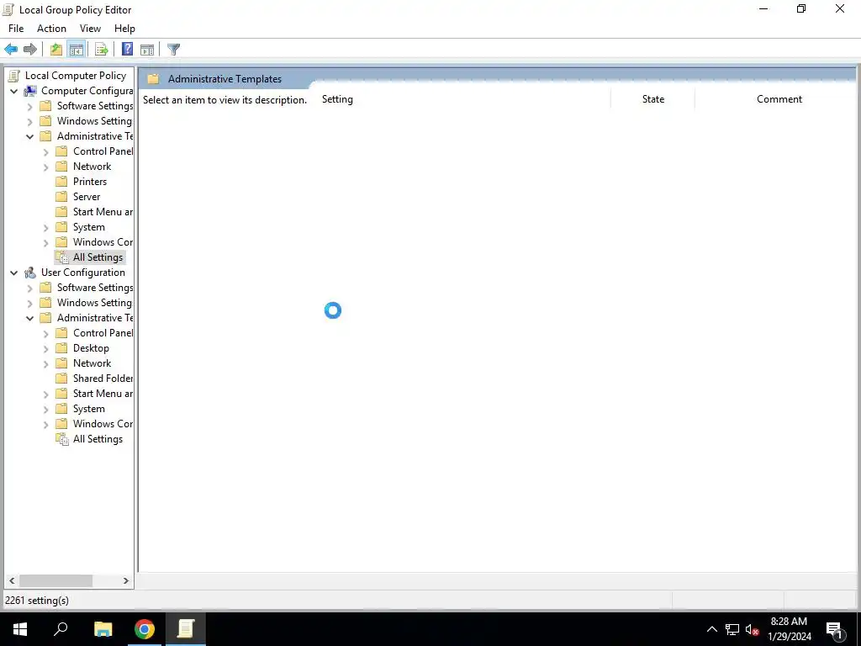Expand Control Panel under Computer Configuration

pos(46,151)
